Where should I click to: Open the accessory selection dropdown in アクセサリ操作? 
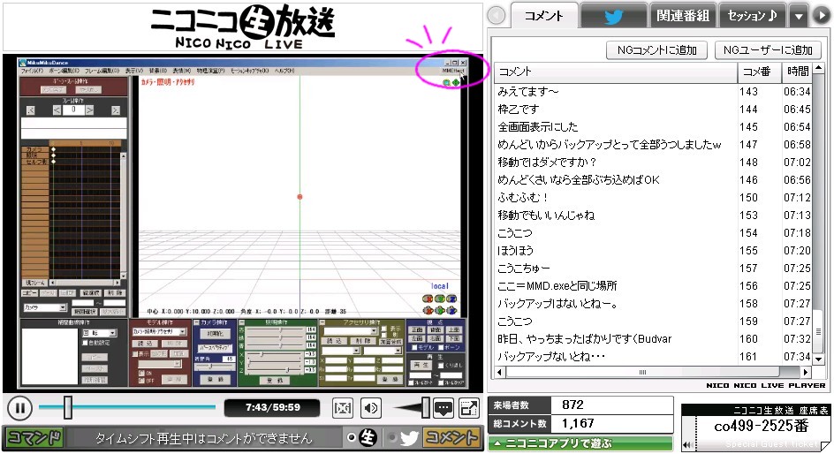[x=351, y=331]
